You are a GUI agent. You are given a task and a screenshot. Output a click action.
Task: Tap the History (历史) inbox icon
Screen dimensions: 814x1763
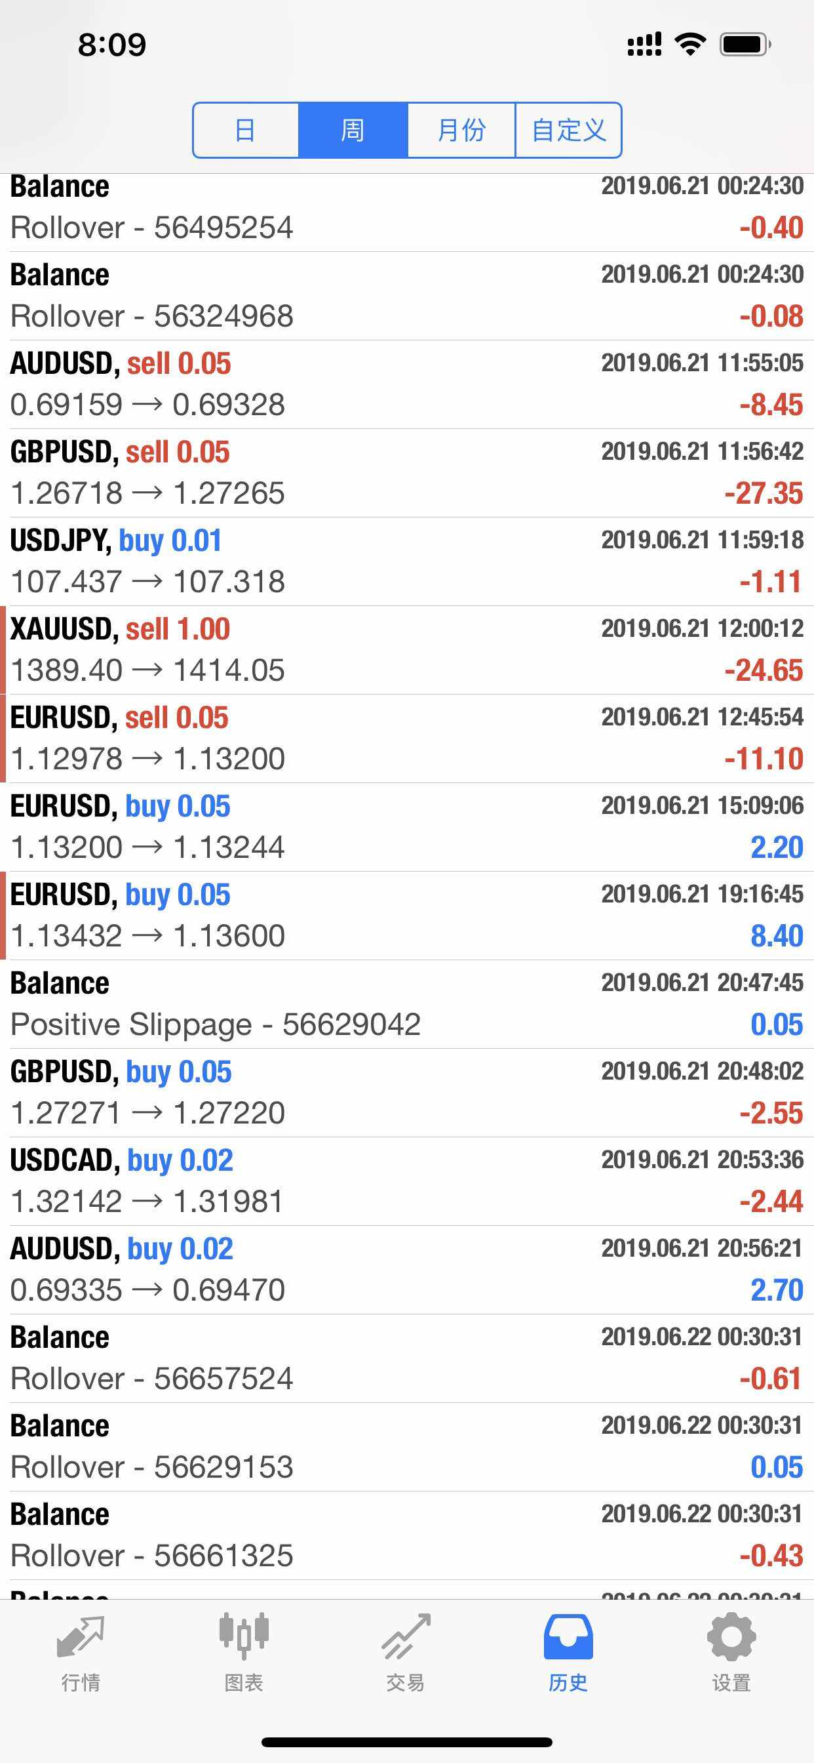point(568,1638)
